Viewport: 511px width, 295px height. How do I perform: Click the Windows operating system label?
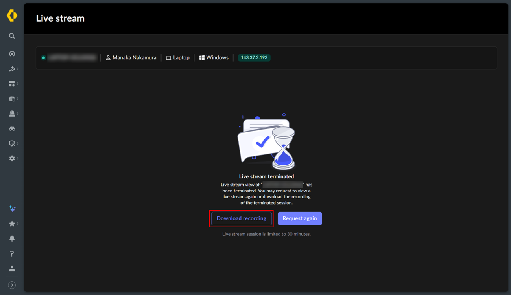217,58
